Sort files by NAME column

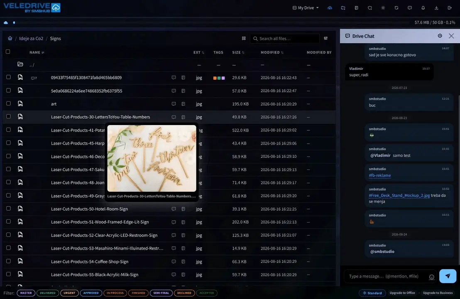[37, 52]
